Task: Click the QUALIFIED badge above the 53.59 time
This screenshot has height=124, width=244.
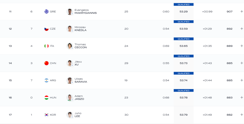Action: [x=184, y=22]
